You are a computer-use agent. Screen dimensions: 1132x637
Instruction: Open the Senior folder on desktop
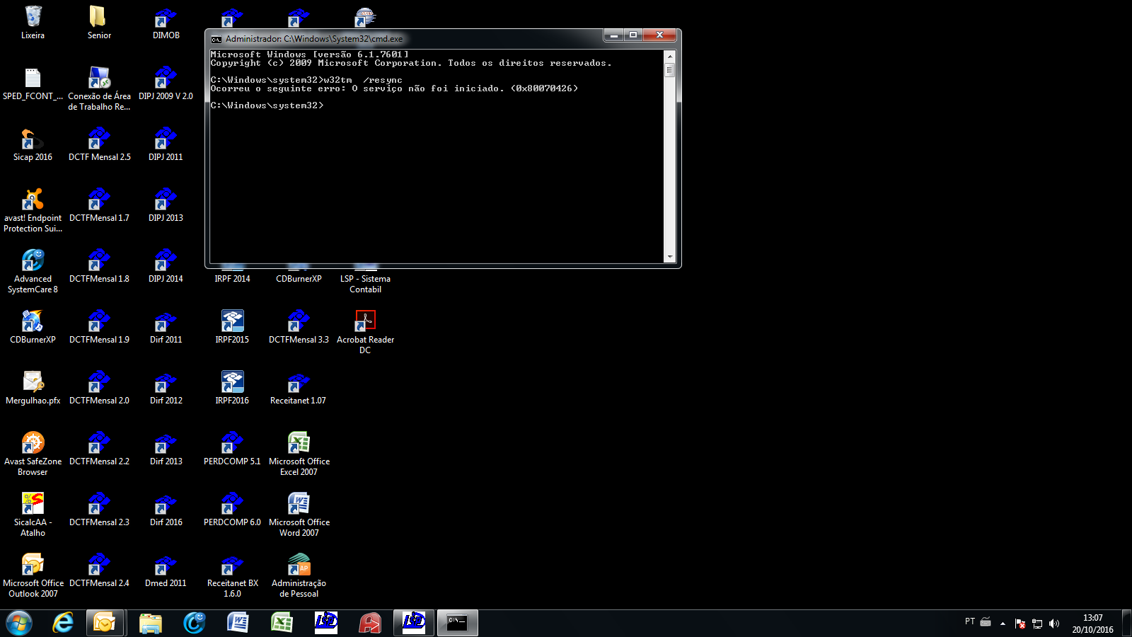point(99,22)
